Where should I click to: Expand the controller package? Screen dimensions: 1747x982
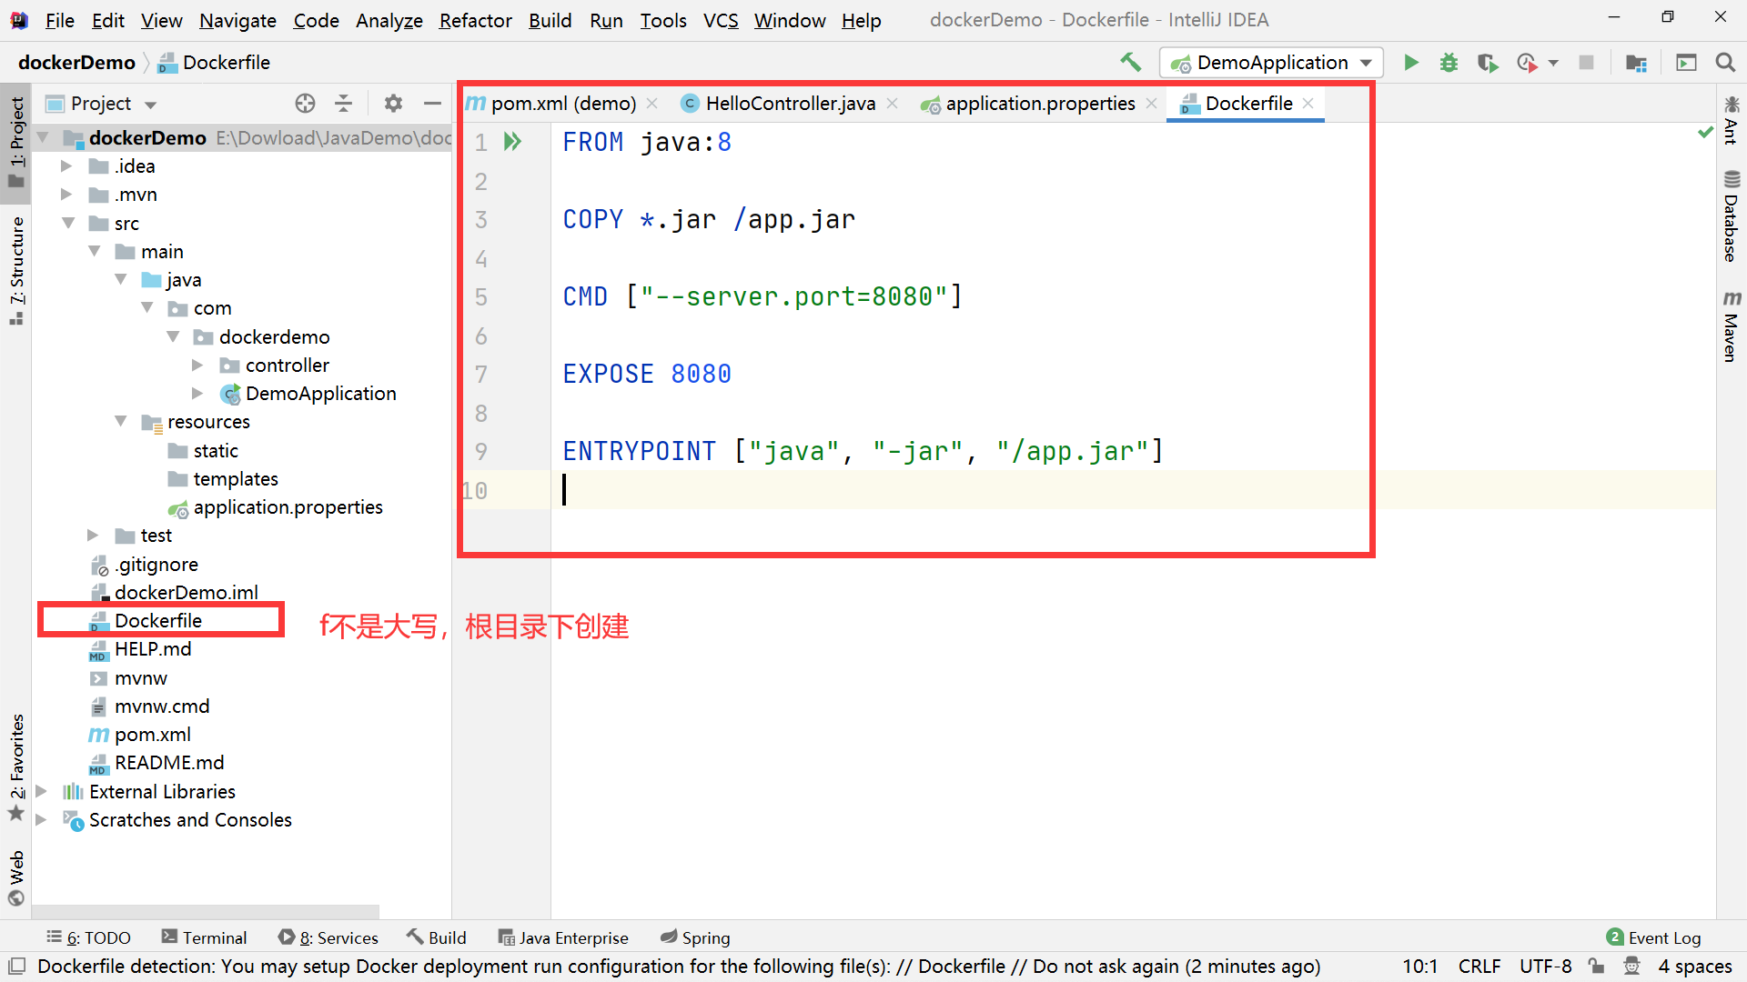pyautogui.click(x=197, y=366)
